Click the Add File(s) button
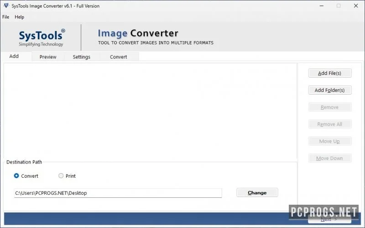The width and height of the screenshot is (365, 228). point(330,73)
